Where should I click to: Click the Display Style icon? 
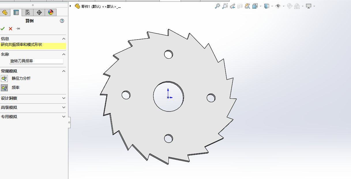click(266, 6)
